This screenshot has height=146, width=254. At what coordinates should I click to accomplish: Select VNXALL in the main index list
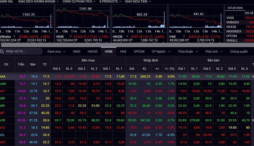pyautogui.click(x=231, y=41)
